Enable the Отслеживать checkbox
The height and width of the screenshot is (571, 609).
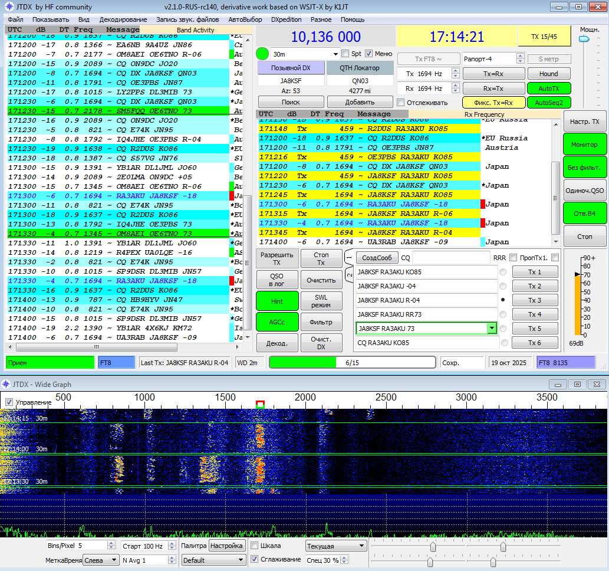401,103
